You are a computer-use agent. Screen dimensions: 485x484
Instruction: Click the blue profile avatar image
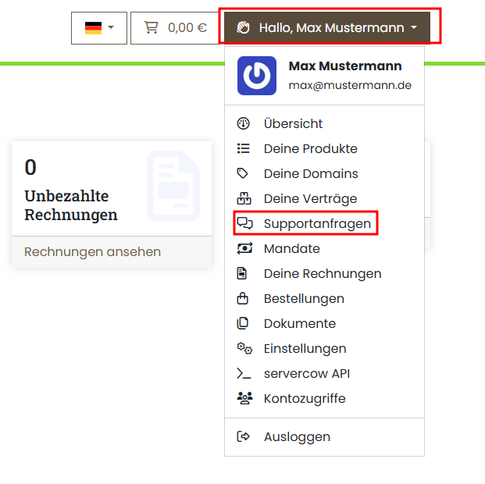click(x=257, y=76)
